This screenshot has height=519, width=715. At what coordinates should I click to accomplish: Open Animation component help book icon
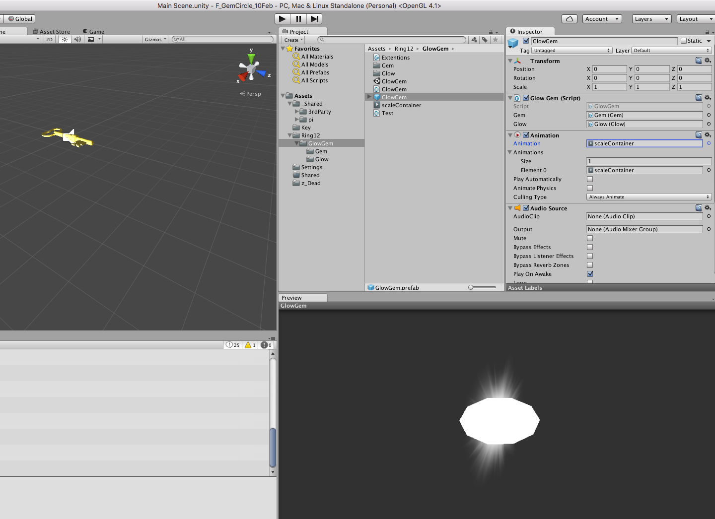(x=699, y=135)
